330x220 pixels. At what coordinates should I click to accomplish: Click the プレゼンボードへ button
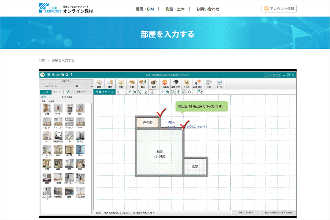[51, 86]
